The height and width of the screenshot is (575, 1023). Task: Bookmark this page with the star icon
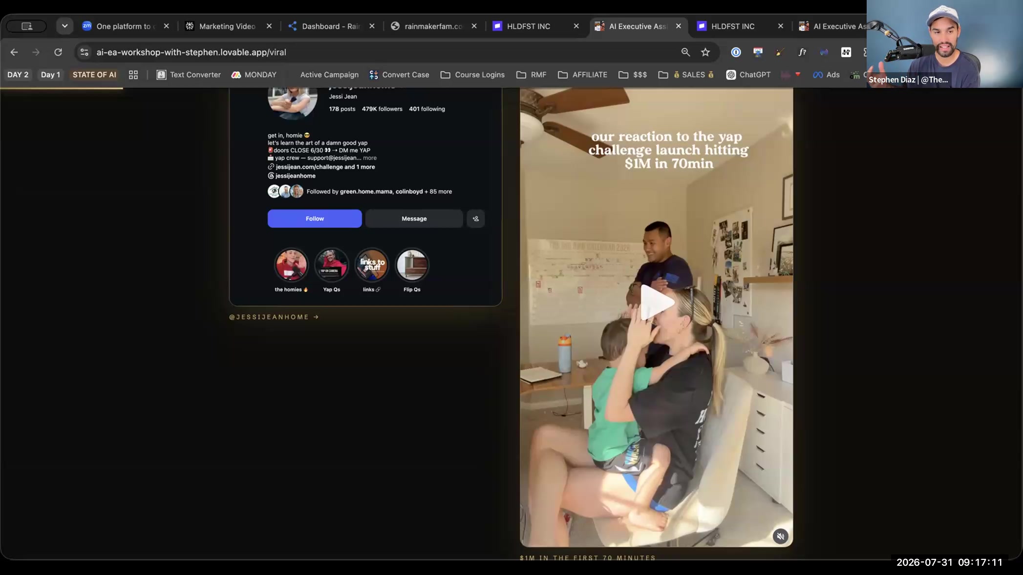coord(705,52)
